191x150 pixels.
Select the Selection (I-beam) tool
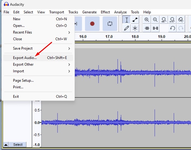tap(127, 20)
